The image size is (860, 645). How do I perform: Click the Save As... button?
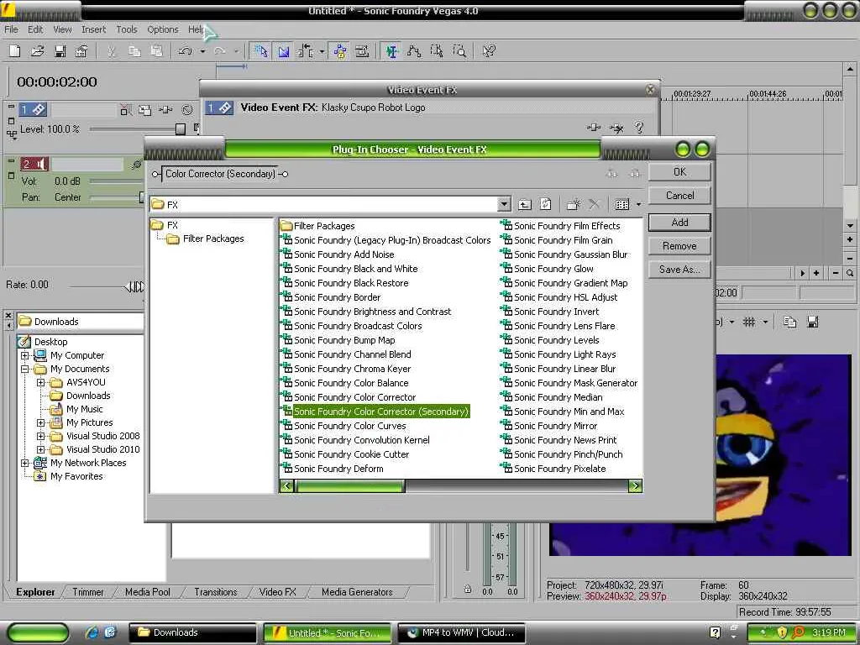point(679,270)
